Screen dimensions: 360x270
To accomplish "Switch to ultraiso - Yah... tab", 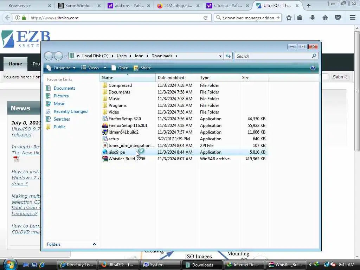I will tap(228, 6).
